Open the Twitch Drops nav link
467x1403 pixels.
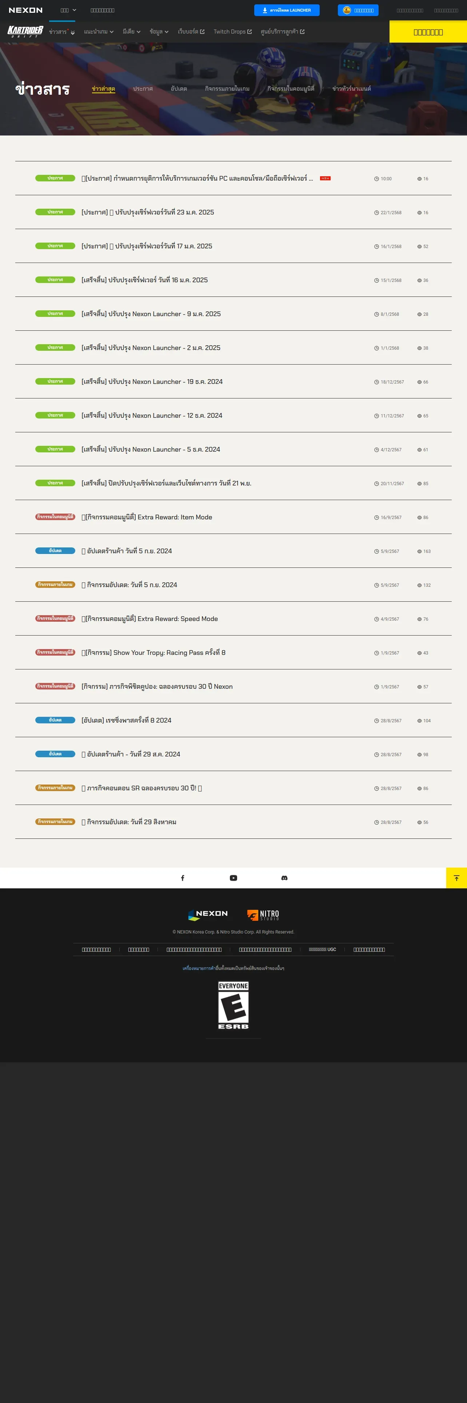point(233,32)
